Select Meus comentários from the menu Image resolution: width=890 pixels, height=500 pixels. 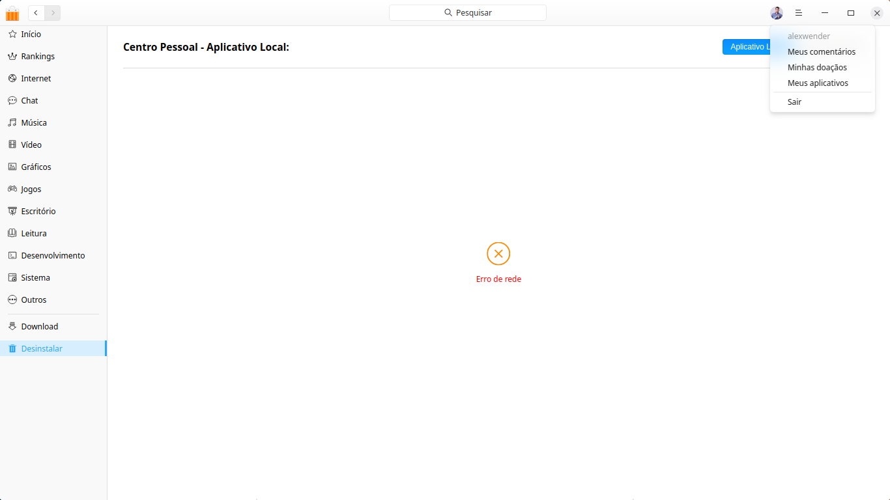pyautogui.click(x=822, y=51)
